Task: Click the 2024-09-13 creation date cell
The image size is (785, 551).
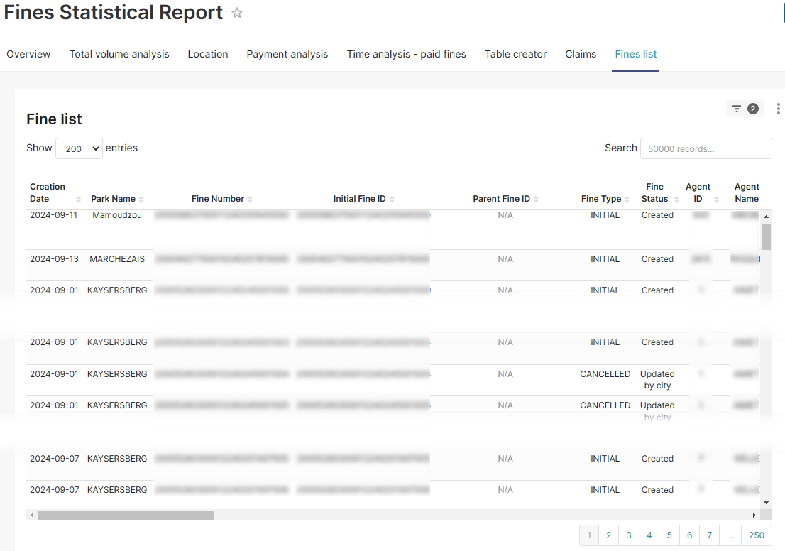Action: 54,259
